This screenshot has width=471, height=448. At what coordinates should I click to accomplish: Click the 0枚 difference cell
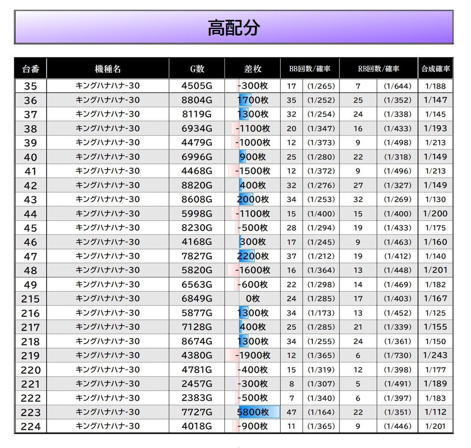[x=253, y=299]
